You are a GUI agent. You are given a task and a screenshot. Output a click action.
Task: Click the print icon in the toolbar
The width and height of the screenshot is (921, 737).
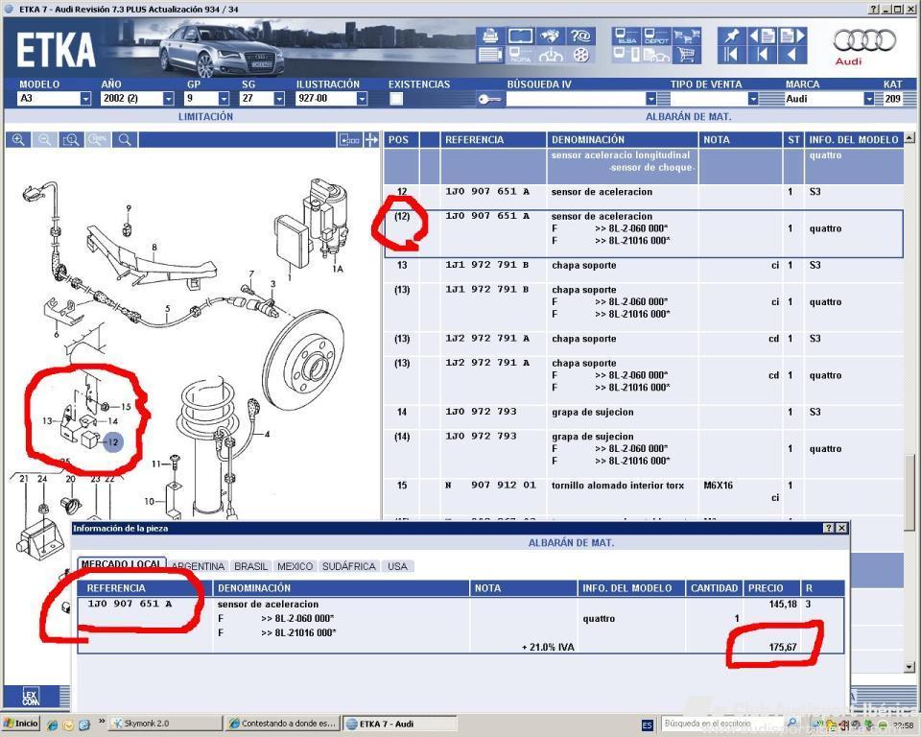490,36
